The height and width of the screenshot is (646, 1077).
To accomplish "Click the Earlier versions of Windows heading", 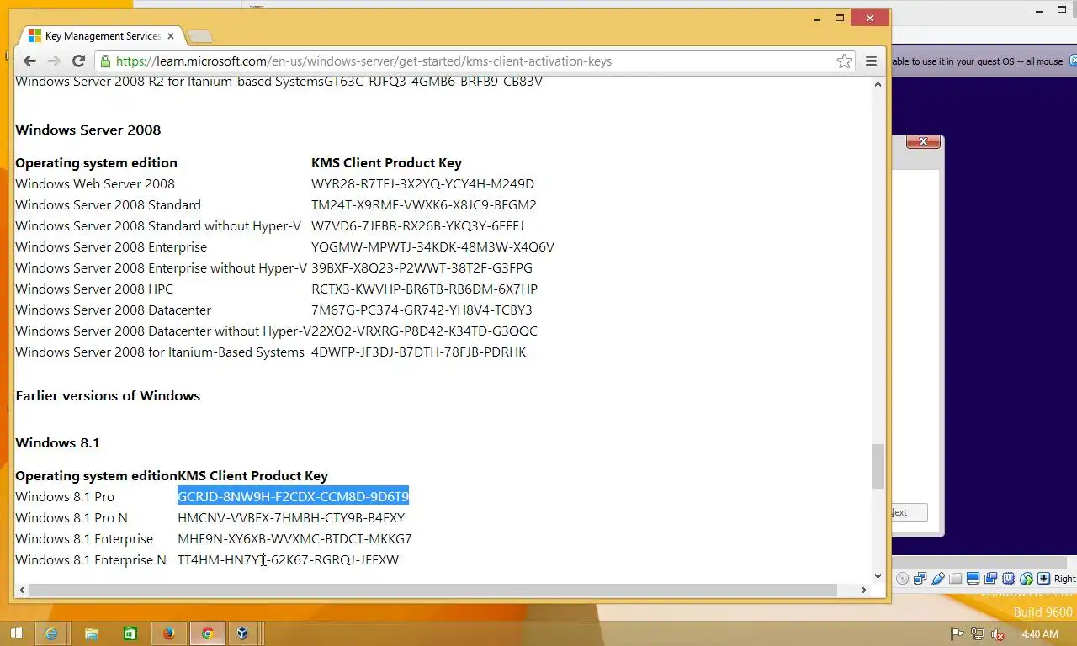I will [x=108, y=395].
